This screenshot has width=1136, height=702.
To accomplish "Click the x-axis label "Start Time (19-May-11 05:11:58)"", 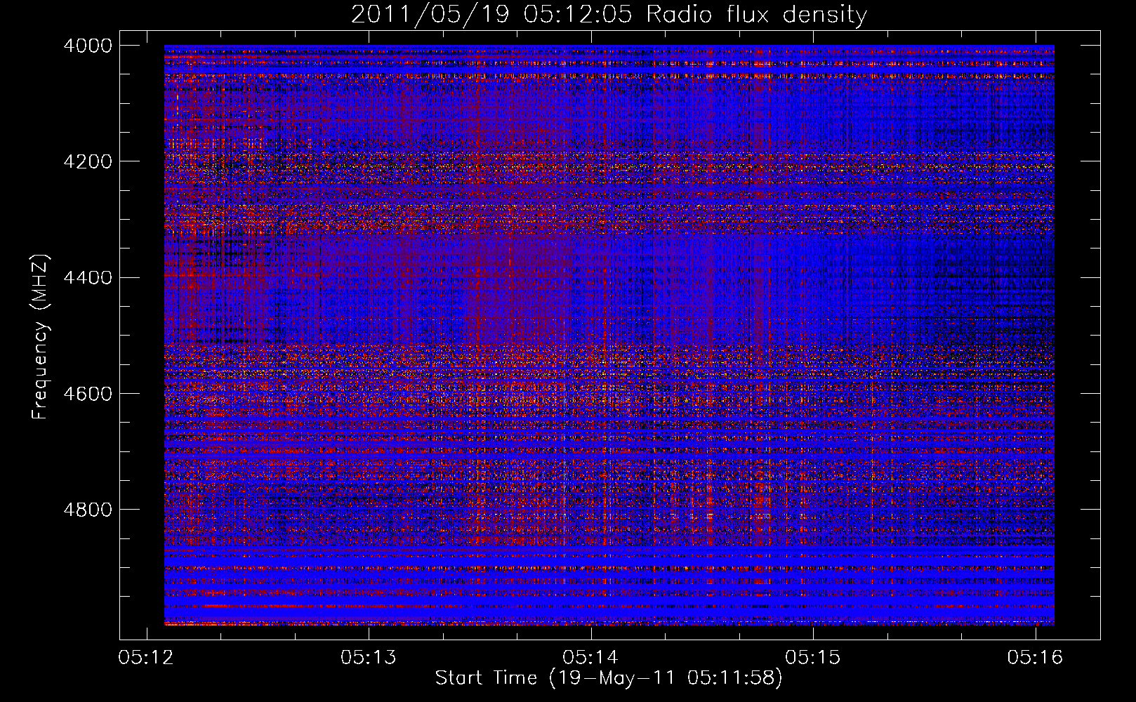I will (x=609, y=678).
